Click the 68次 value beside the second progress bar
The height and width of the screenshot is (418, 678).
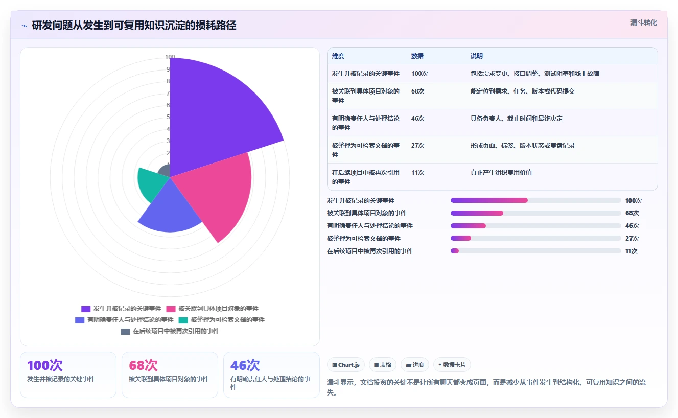click(x=632, y=213)
